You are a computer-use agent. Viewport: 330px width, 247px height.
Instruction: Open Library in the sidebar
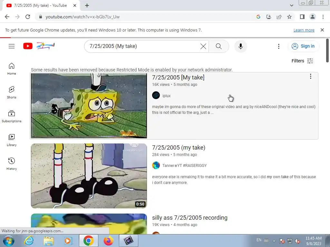[12, 140]
